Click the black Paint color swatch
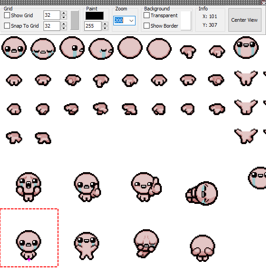 click(94, 15)
